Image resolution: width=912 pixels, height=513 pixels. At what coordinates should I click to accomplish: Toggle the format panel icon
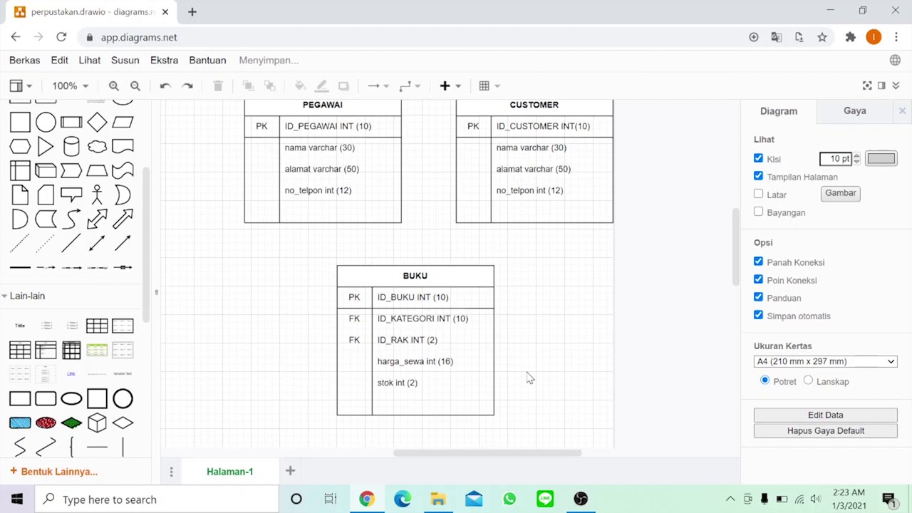click(881, 85)
